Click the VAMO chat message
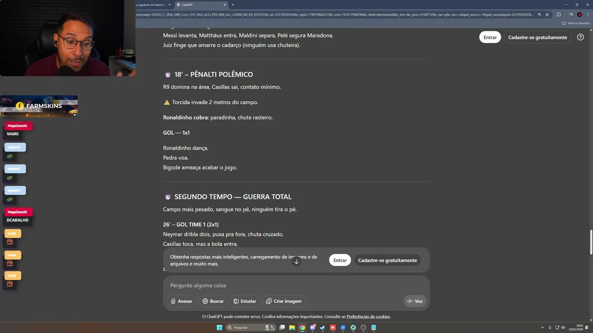The image size is (593, 333). pyautogui.click(x=13, y=134)
